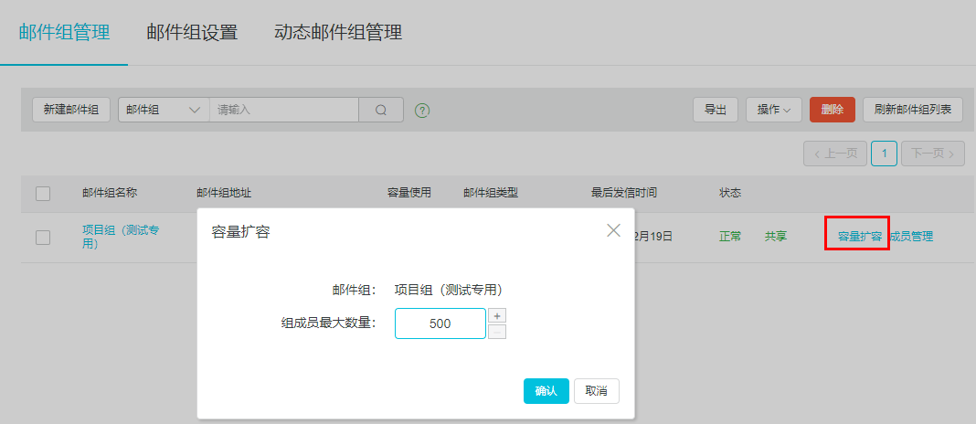976x424 pixels.
Task: Click the 导出 button
Action: [x=715, y=110]
